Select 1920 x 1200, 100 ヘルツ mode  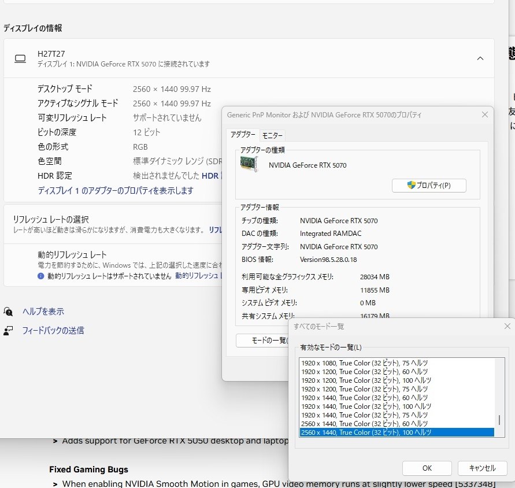(x=397, y=380)
